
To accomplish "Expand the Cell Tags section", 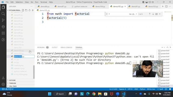I will pyautogui.click(x=21, y=86).
